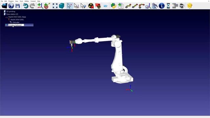The width and height of the screenshot is (210, 118).
Task: Click the robot base reference frame axes
Action: pos(130,88)
